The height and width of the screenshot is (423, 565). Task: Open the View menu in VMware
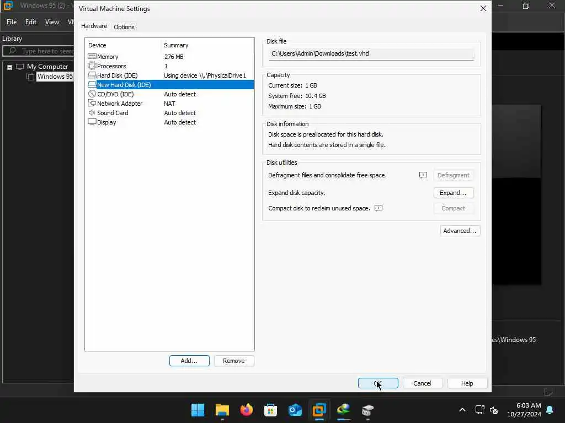[x=52, y=22]
